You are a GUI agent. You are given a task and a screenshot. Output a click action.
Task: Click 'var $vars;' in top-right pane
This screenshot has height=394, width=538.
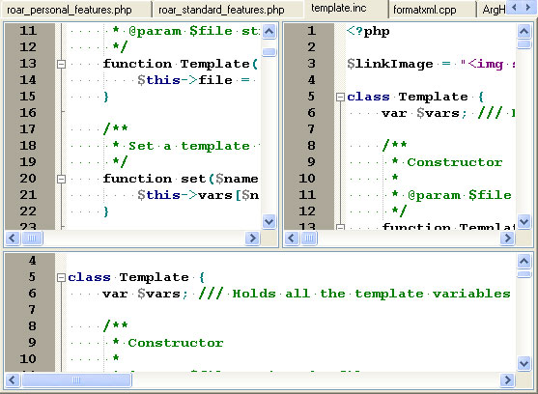pos(424,113)
